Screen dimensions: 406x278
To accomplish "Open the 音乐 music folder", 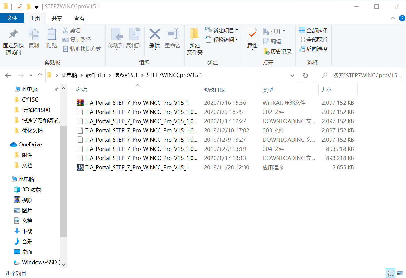I will coord(27,241).
